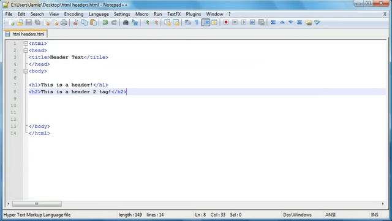Open the Language menu
392x221 pixels.
coord(99,14)
